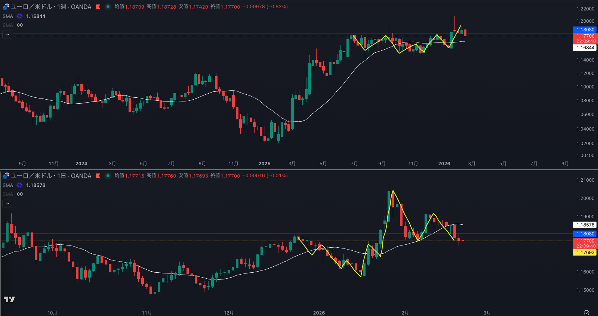
Task: Show the hidden SMA on daily chart
Action: [x=20, y=194]
